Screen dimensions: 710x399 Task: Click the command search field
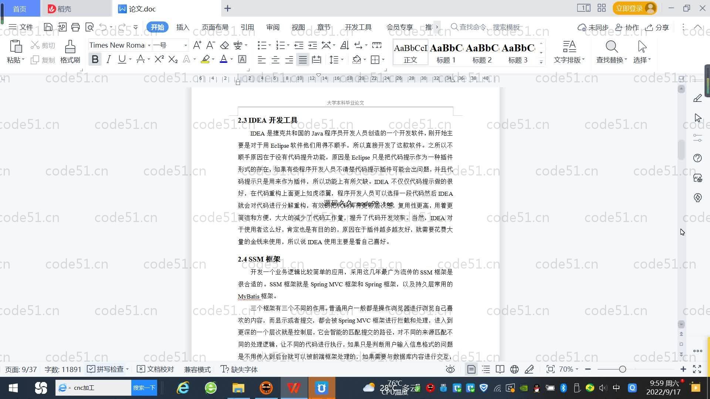[x=489, y=27]
